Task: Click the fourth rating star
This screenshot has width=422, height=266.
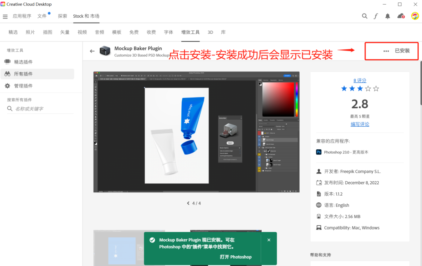Action: (x=368, y=88)
